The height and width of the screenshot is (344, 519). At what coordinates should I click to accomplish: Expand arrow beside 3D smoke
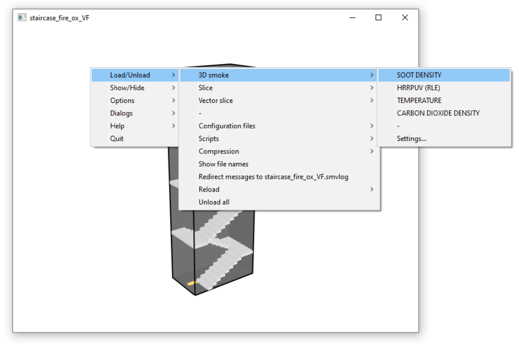pos(372,75)
